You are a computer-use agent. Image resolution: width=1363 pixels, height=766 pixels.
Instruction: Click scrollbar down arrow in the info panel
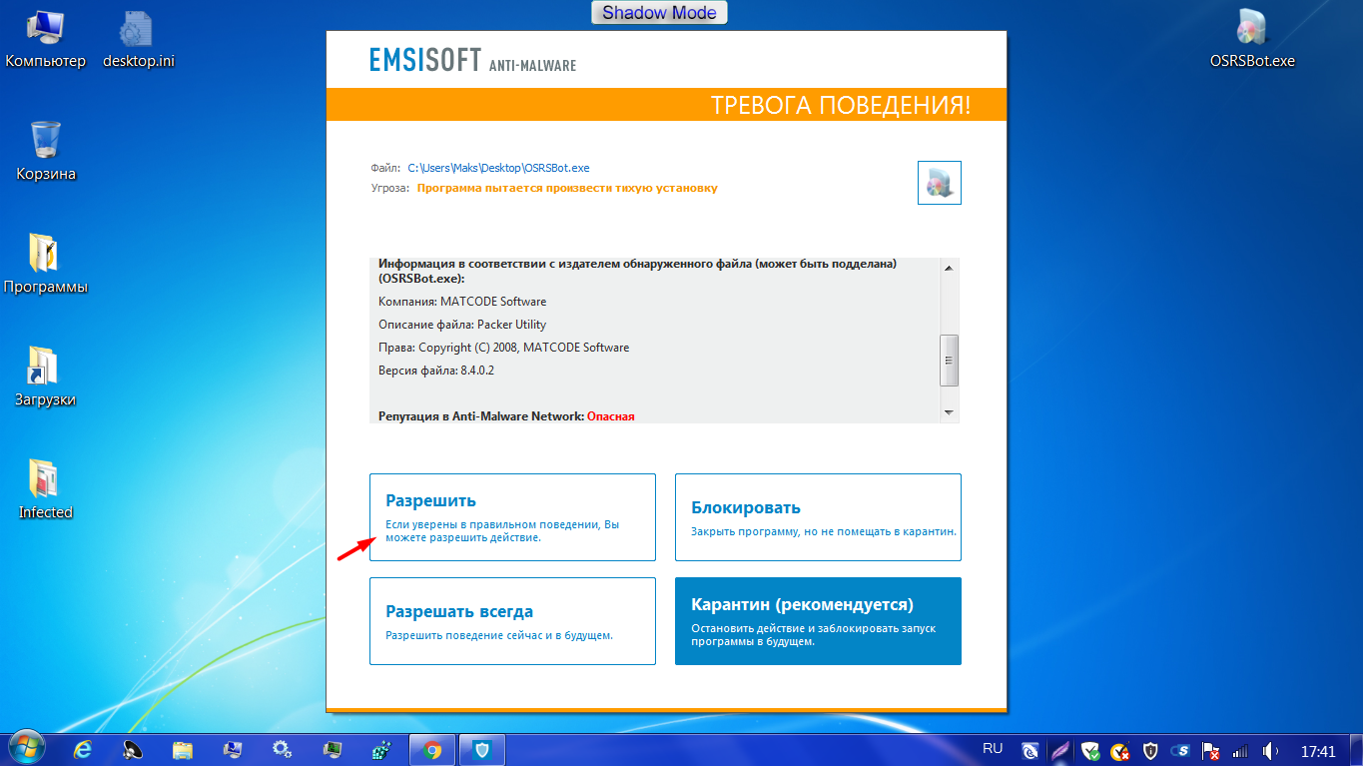pos(949,412)
